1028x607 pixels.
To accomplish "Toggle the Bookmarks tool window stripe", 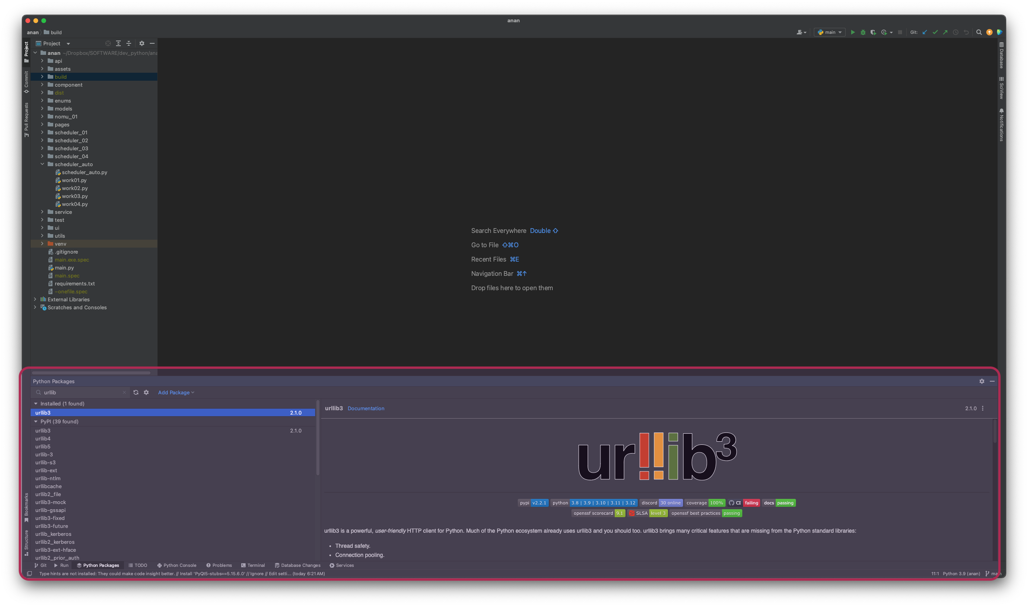I will tap(26, 507).
